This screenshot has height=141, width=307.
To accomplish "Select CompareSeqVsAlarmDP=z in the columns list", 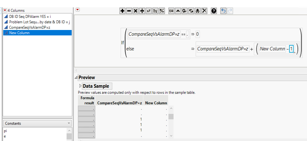I will click(x=30, y=27).
